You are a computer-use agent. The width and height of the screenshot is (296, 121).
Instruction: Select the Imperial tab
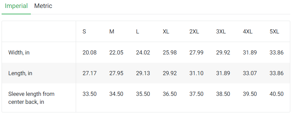point(16,6)
